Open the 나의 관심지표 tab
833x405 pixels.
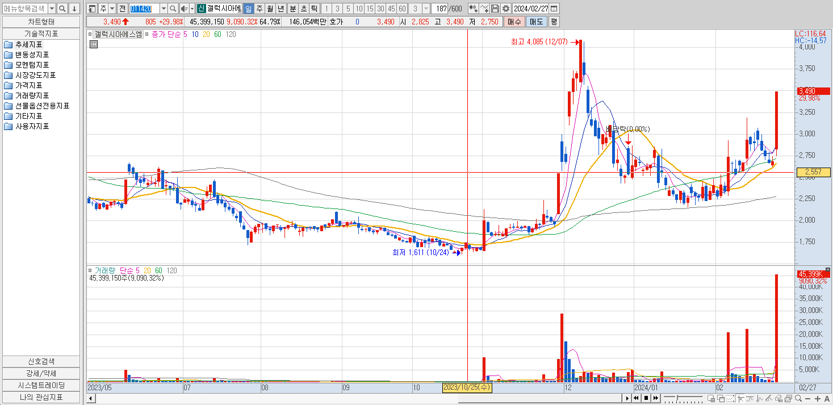point(41,397)
